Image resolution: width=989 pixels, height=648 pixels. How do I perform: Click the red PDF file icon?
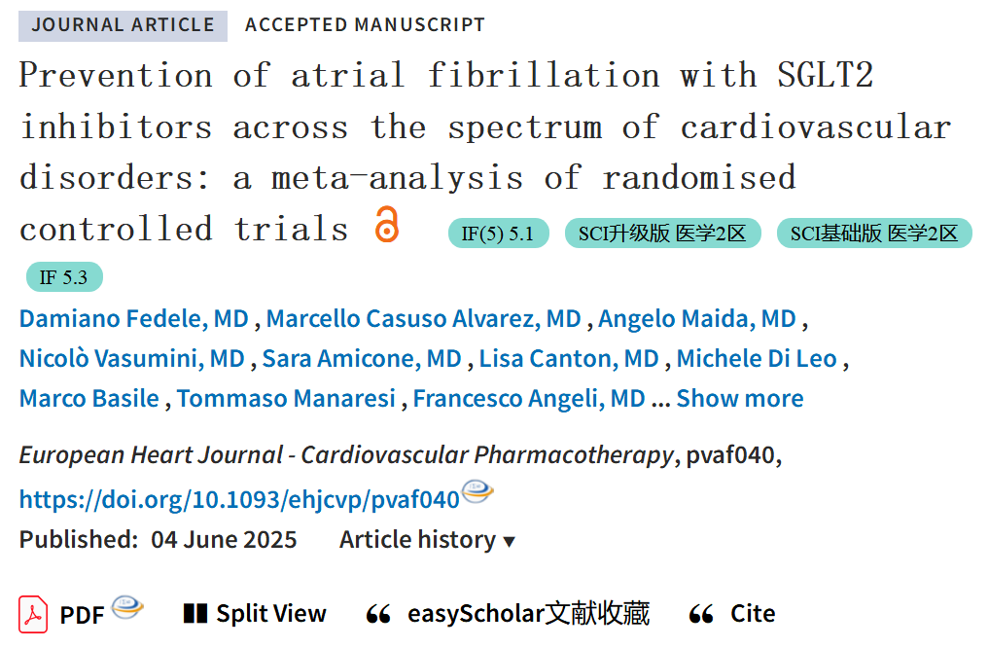[x=33, y=614]
